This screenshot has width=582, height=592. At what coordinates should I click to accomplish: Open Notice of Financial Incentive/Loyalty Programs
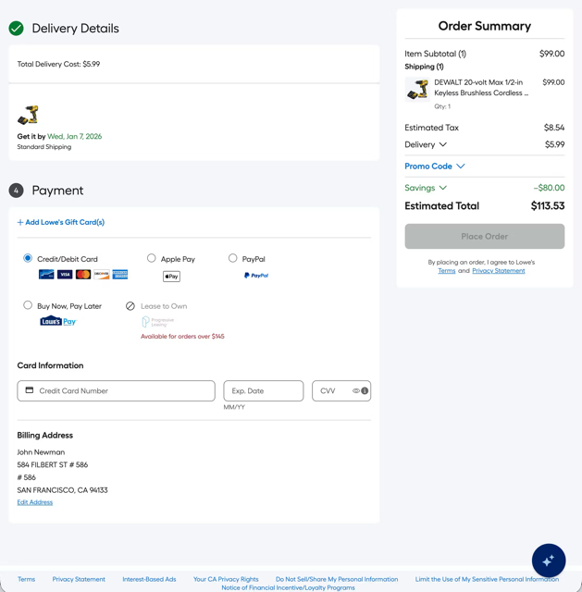(x=288, y=588)
